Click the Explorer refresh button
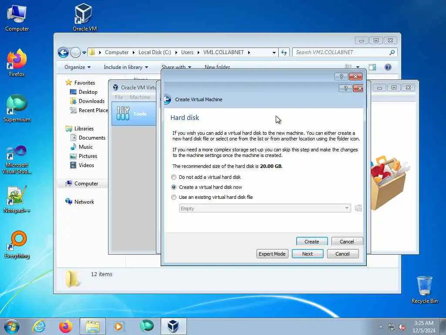Image resolution: width=446 pixels, height=335 pixels. (x=284, y=52)
